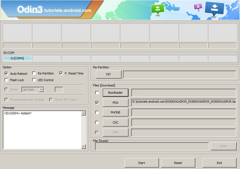The height and width of the screenshot is (169, 240).
Task: Click the Message log scroll down arrow
Action: click(84, 147)
